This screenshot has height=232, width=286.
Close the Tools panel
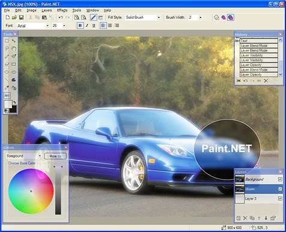point(15,34)
